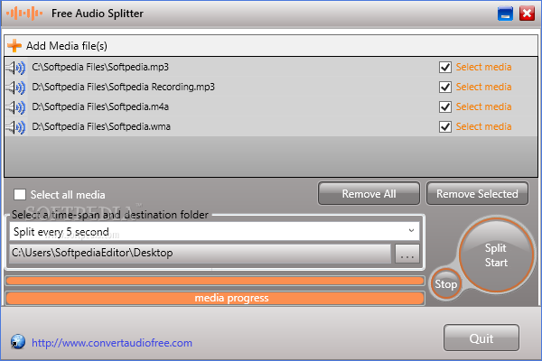This screenshot has height=361, width=542.
Task: Open the Split every 5 second dropdown
Action: (x=215, y=231)
